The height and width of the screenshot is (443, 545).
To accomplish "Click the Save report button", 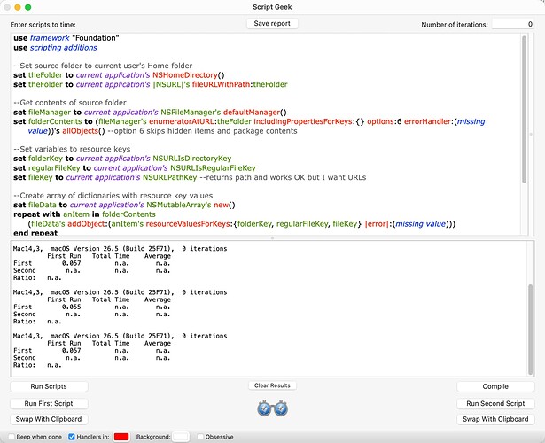I will [272, 24].
